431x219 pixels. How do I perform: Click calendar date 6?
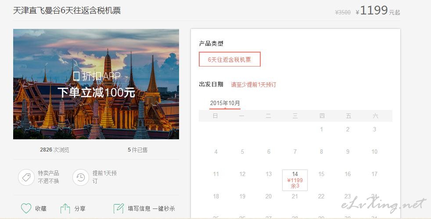pos(269,152)
